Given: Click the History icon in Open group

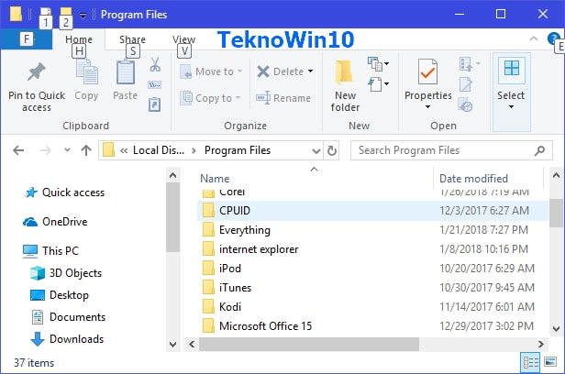Looking at the screenshot, I should point(466,104).
